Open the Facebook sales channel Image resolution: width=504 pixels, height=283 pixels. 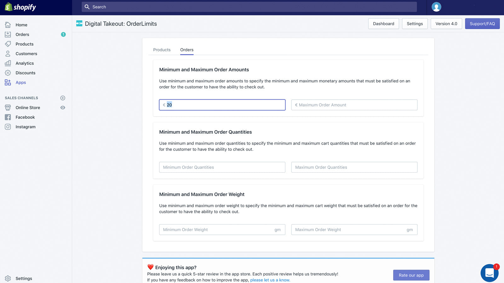tap(25, 117)
